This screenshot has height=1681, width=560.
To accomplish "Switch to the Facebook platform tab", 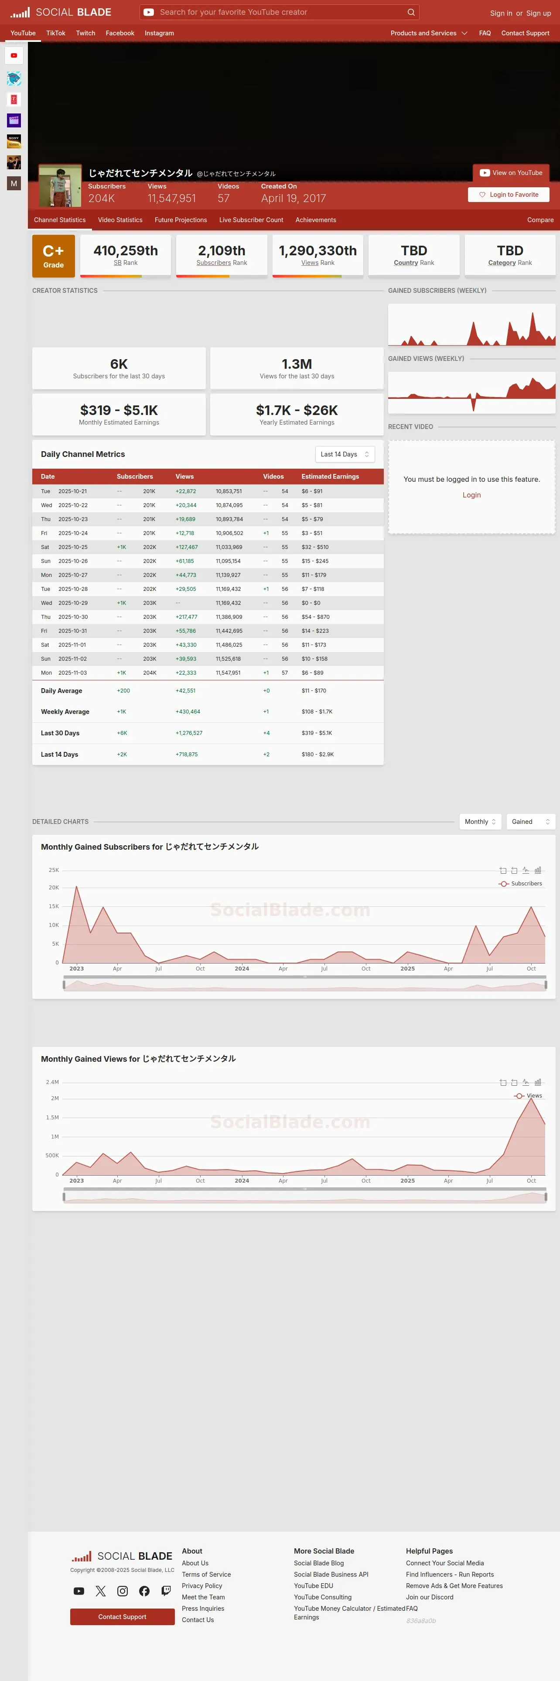I will tap(120, 33).
